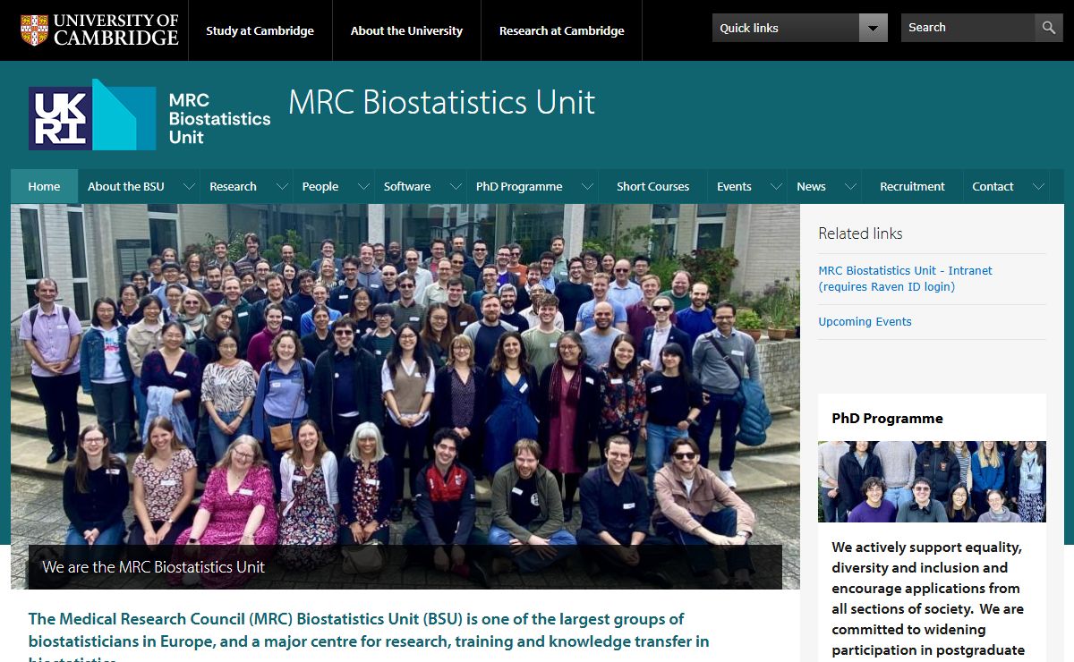Expand the Contact submenu chevron
Screen dimensions: 1074x662
pyautogui.click(x=1038, y=186)
